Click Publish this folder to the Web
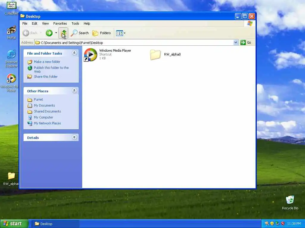Viewport: 305px width, 228px height. point(51,69)
